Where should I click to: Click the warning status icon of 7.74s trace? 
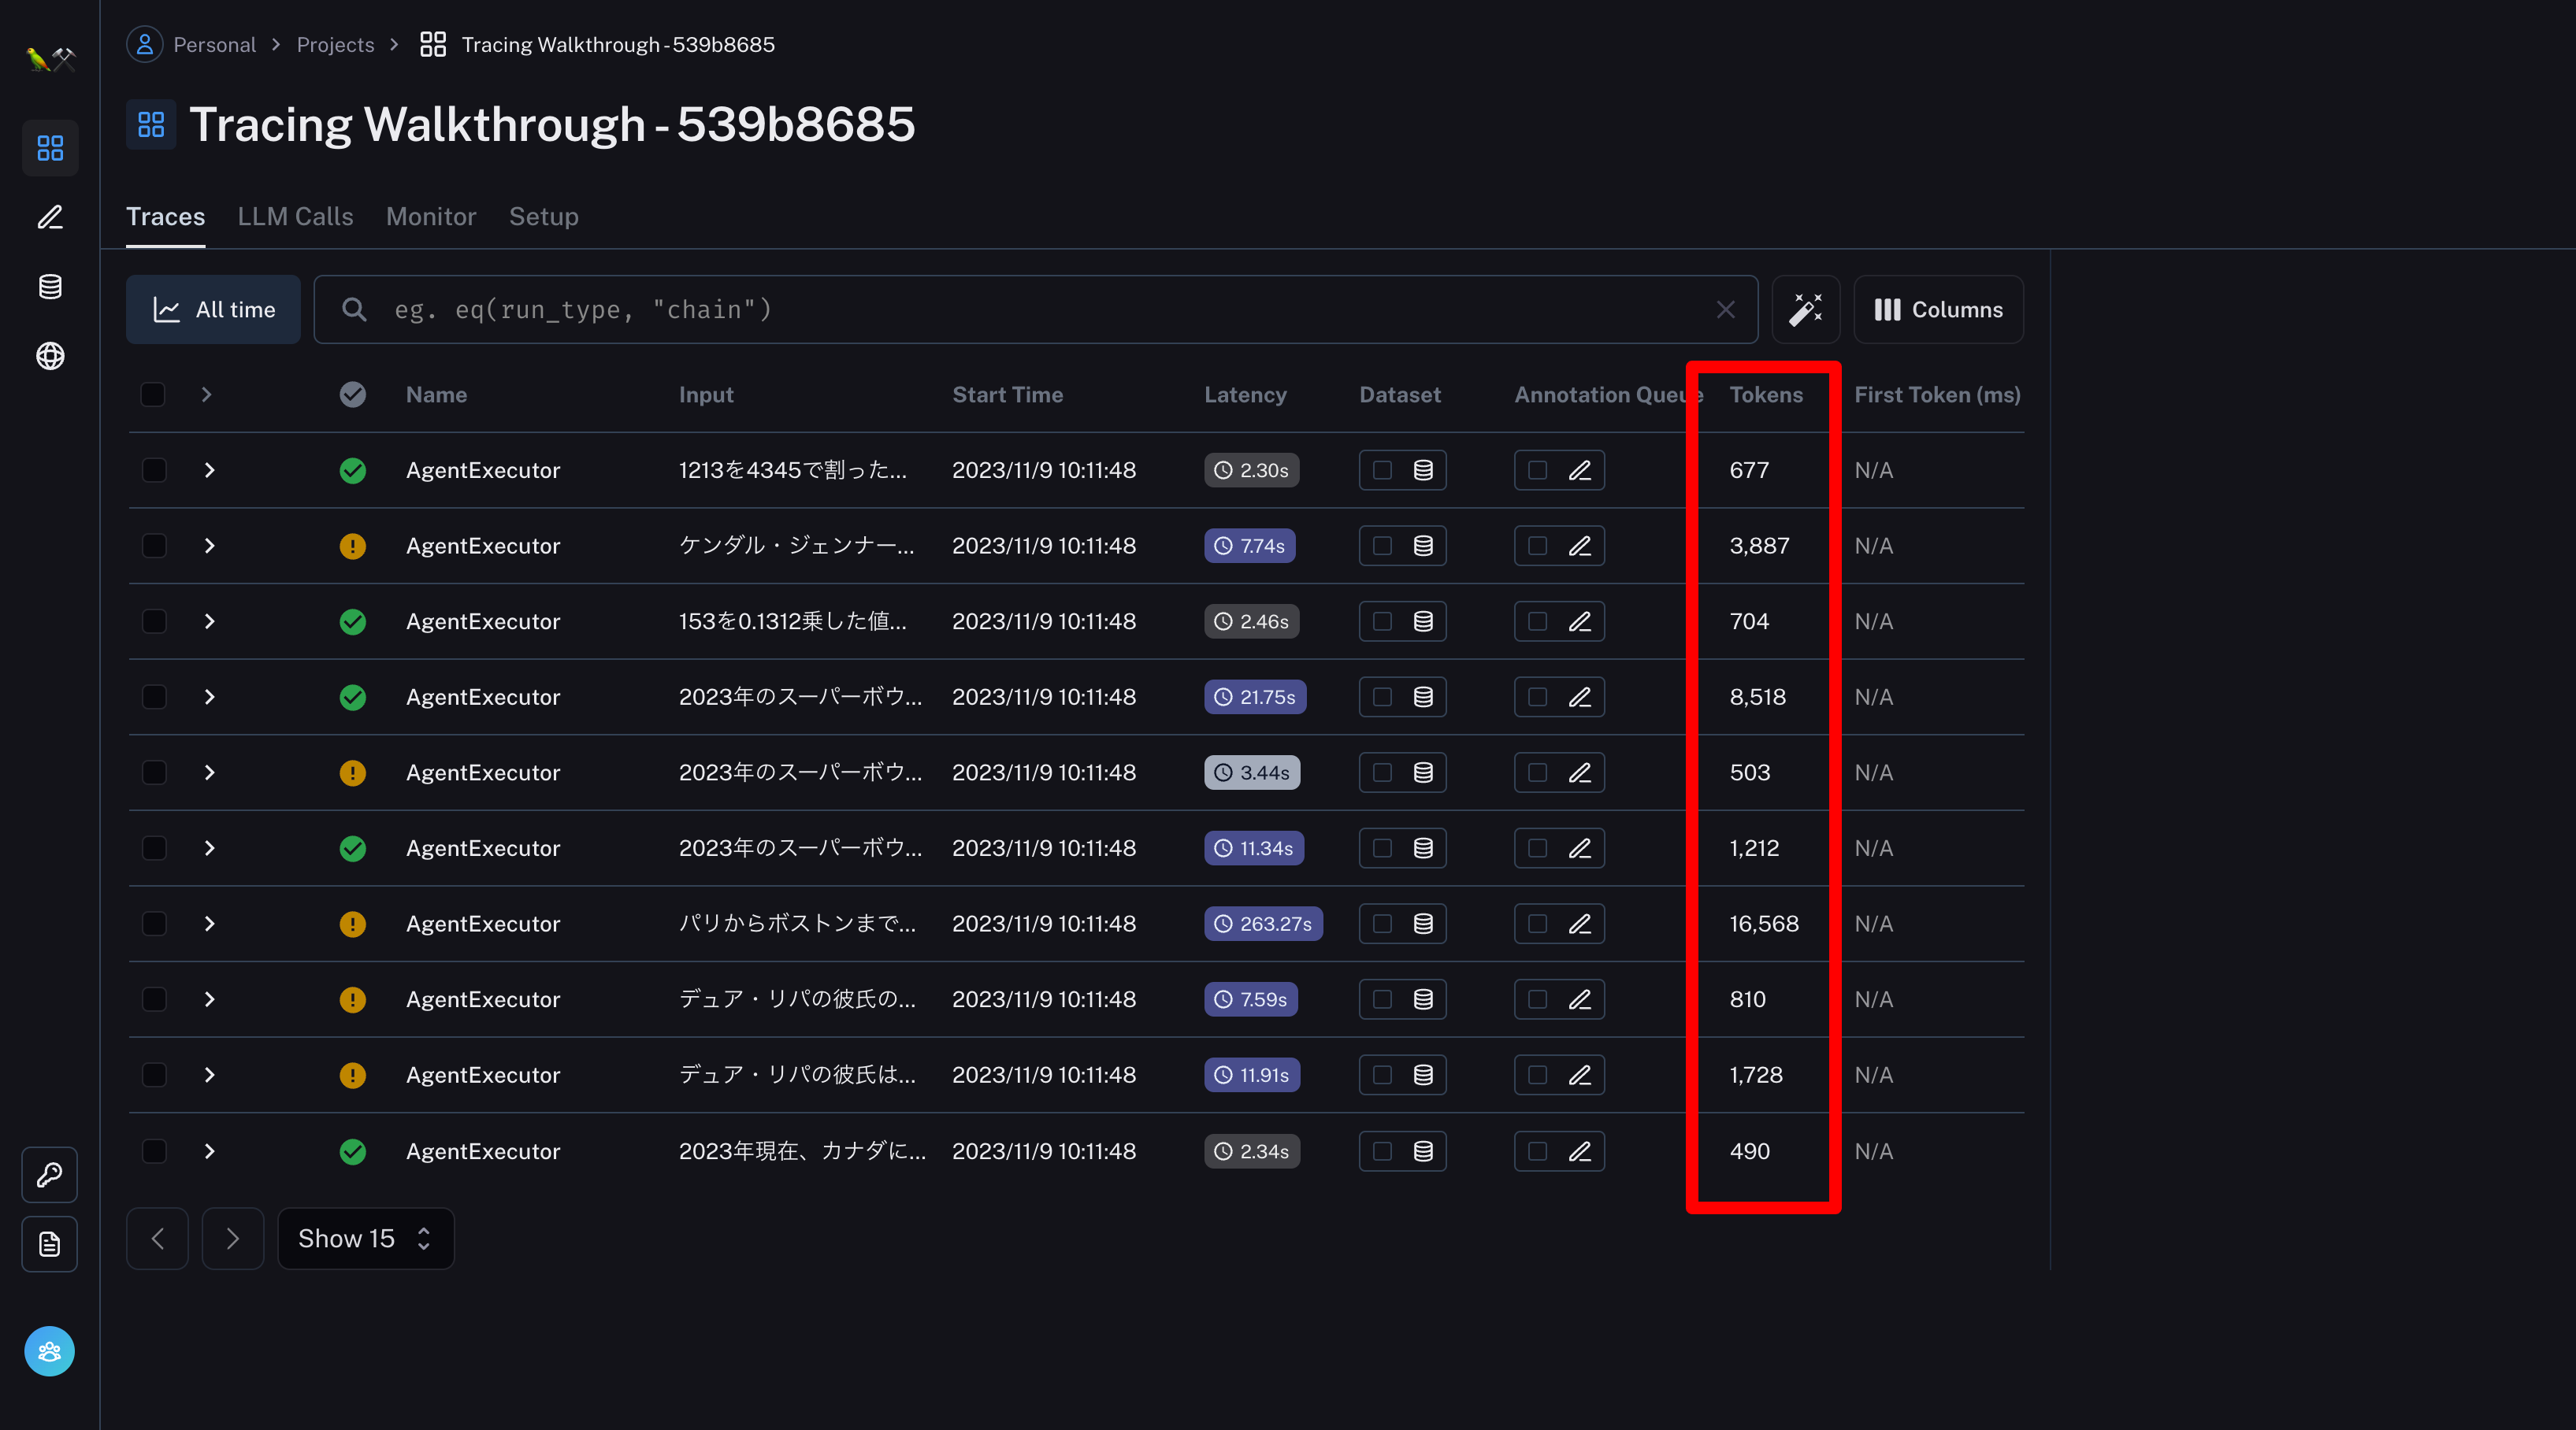(352, 546)
